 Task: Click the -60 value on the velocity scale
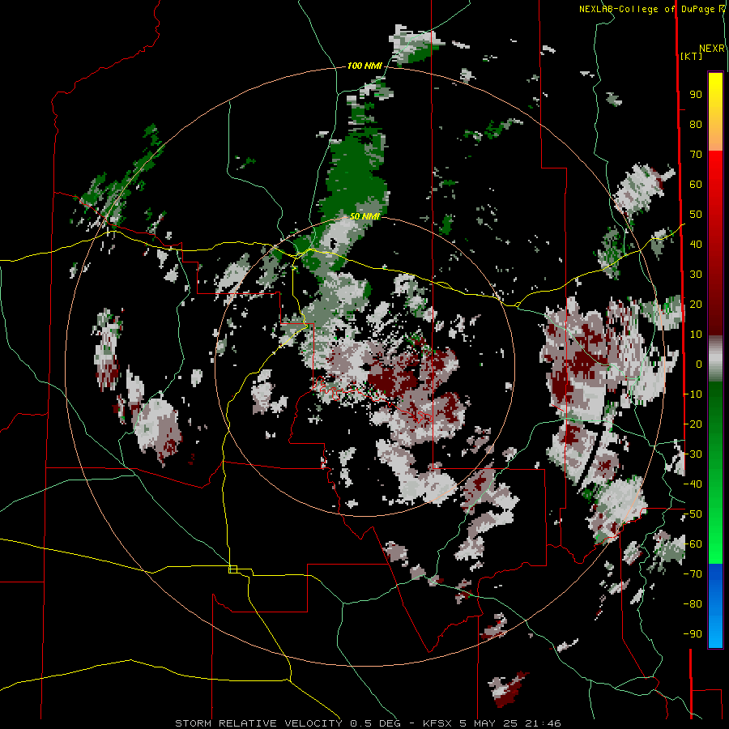tap(693, 544)
